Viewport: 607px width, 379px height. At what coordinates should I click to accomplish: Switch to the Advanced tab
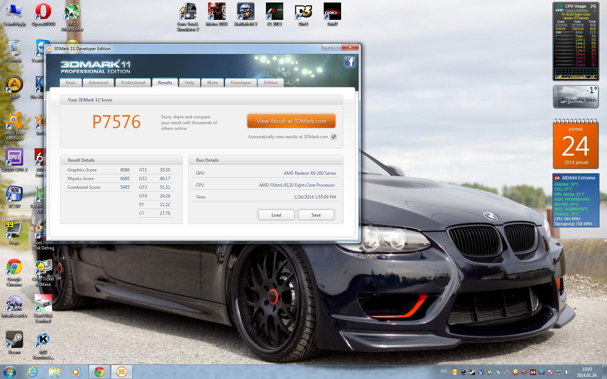click(x=98, y=83)
